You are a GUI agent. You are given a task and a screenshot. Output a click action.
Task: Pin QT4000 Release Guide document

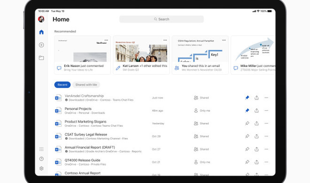pyautogui.click(x=247, y=162)
